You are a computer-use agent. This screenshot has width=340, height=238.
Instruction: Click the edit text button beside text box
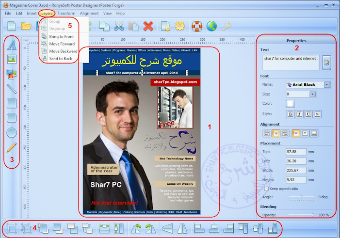(326, 63)
